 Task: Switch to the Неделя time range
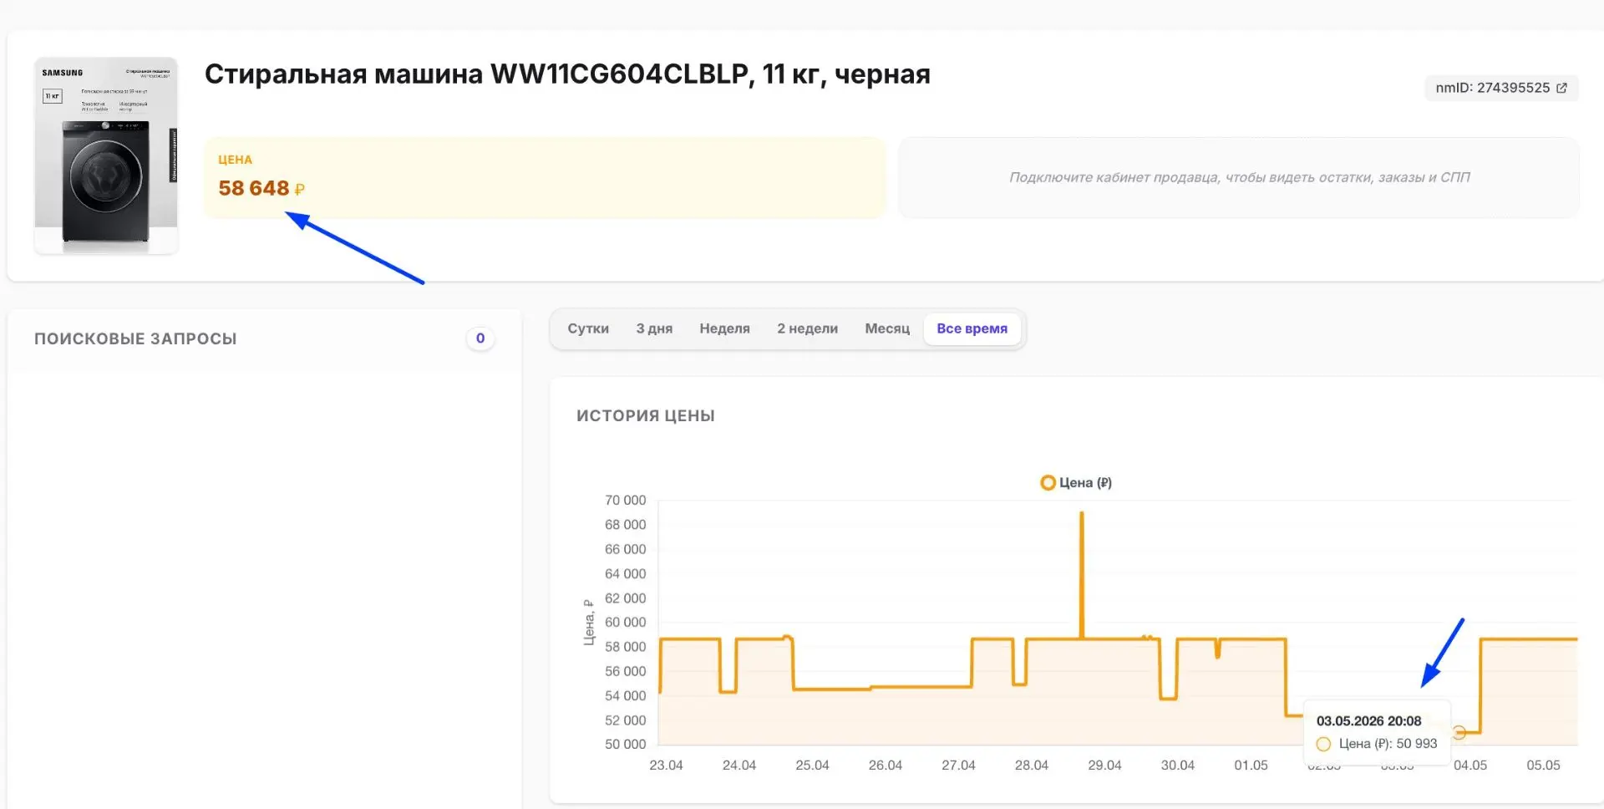coord(724,328)
